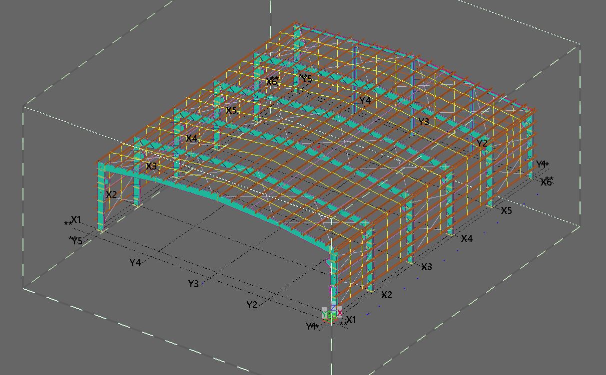This screenshot has height=375, width=606.
Task: Click the Y5 label at the back roof corner
Action: (x=306, y=79)
